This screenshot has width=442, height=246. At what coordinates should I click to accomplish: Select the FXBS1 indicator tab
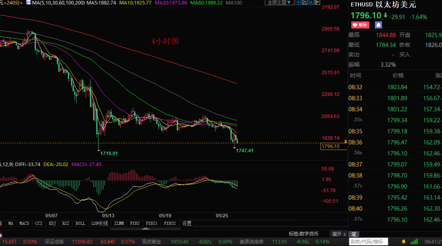(152, 223)
